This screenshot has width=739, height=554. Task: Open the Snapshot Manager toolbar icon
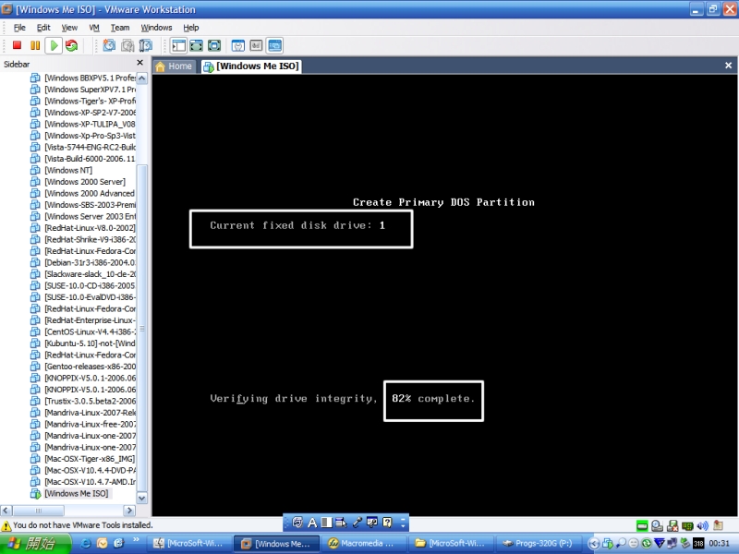(x=146, y=45)
